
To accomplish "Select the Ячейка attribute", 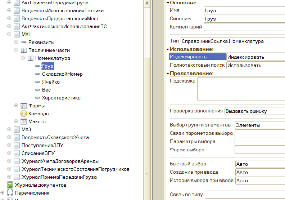I will [51, 82].
